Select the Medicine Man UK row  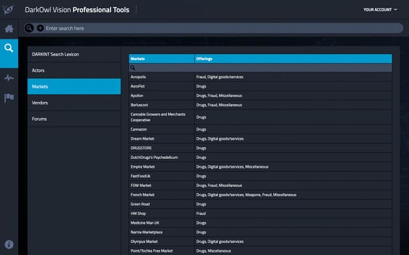[x=260, y=223]
